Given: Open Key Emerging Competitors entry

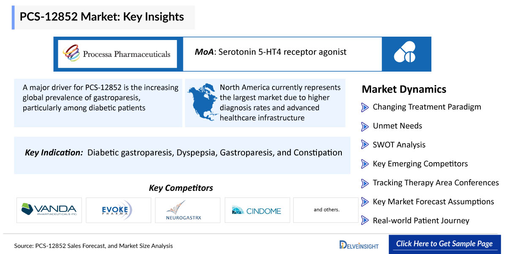Looking at the screenshot, I should (420, 163).
